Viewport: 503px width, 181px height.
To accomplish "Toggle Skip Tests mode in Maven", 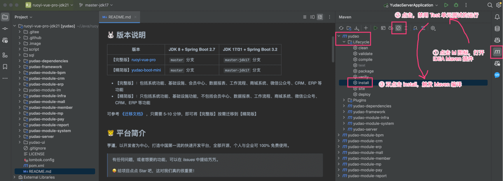I will click(x=398, y=28).
